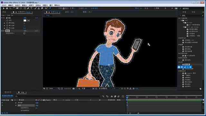The height and width of the screenshot is (116, 206).
Task: Click the timeline current time 0:00:00:00
Action: point(7,96)
